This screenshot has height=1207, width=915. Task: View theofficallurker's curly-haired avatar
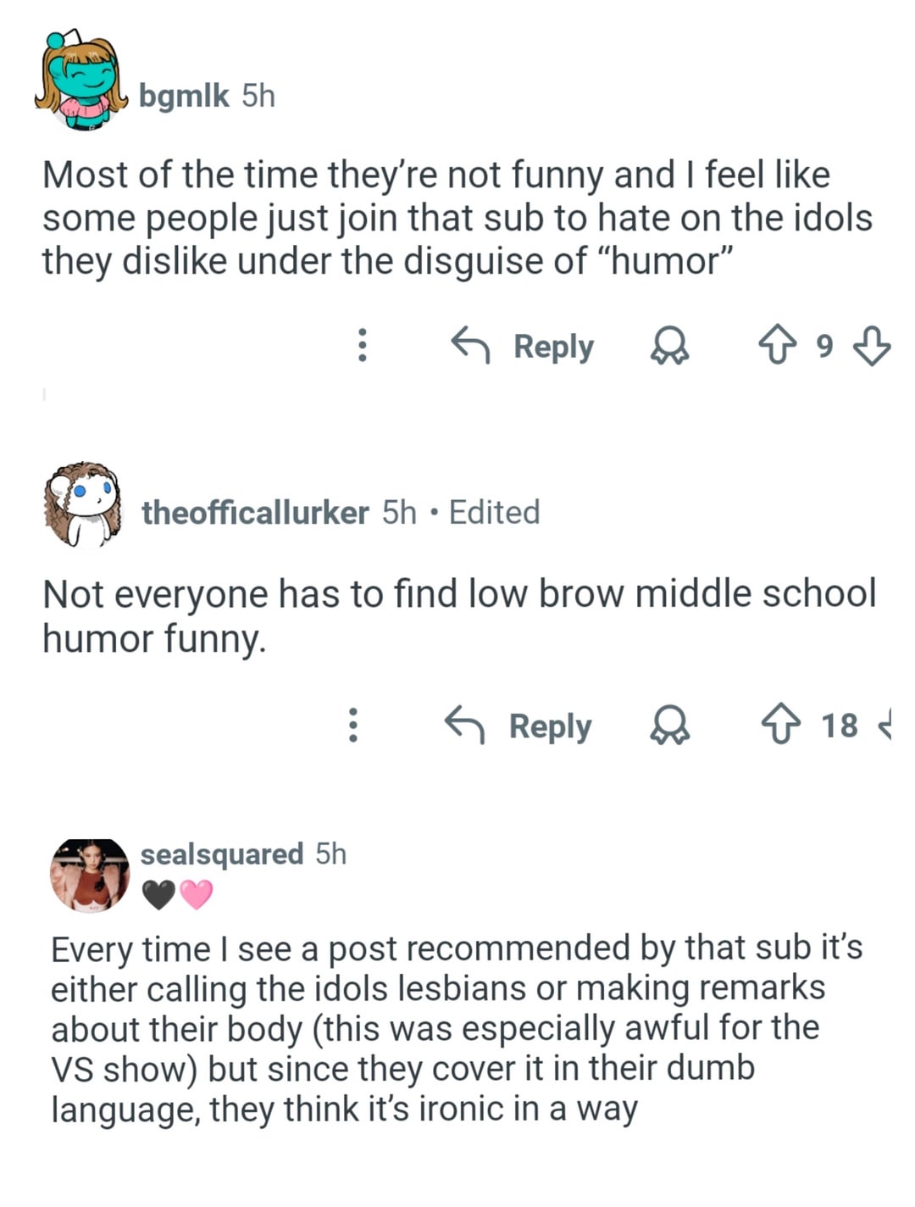[x=81, y=503]
